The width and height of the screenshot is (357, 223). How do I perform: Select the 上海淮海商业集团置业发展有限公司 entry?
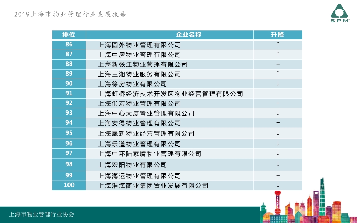(x=153, y=186)
